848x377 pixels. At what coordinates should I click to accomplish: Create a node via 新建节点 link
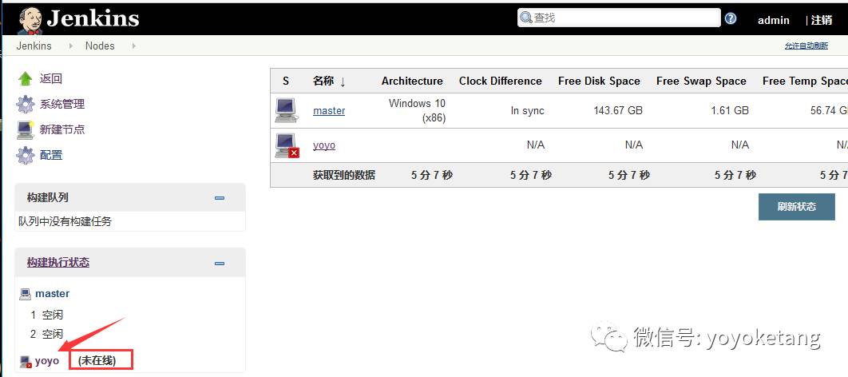click(x=62, y=129)
